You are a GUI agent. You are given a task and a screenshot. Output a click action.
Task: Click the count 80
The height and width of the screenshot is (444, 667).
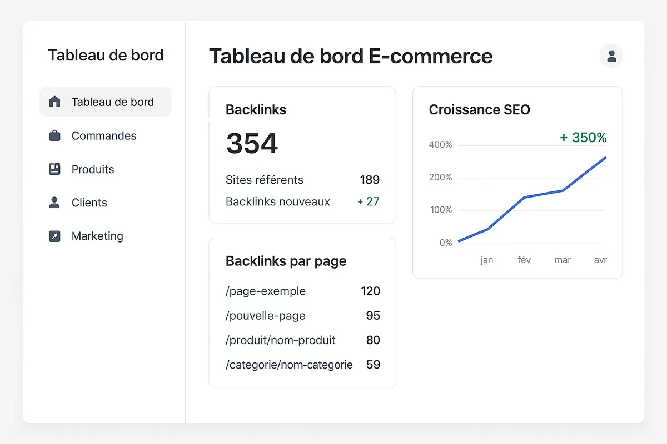373,340
